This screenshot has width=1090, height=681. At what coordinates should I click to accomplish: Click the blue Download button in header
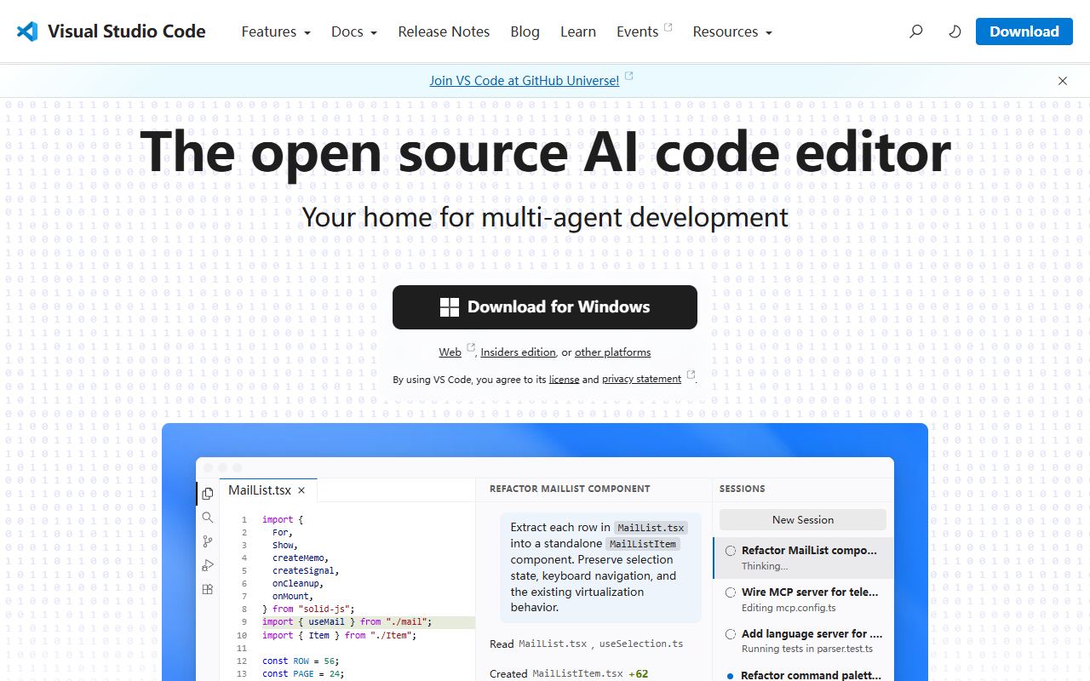point(1024,31)
